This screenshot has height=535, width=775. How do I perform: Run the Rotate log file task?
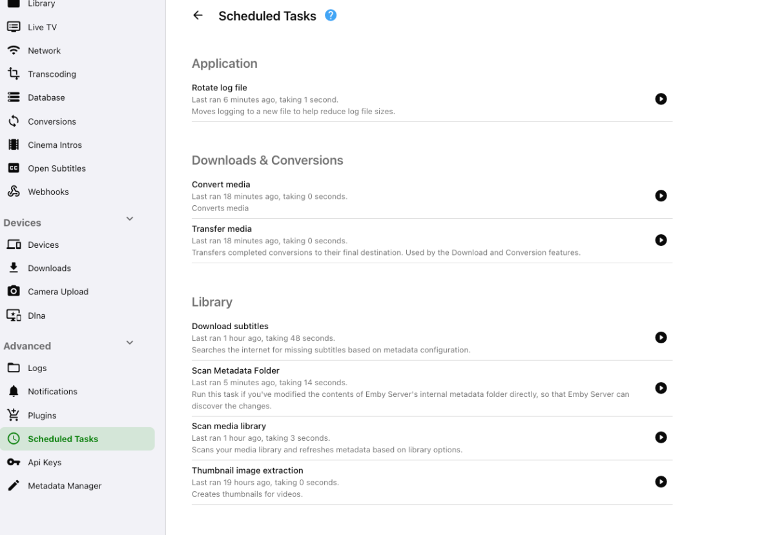click(661, 99)
